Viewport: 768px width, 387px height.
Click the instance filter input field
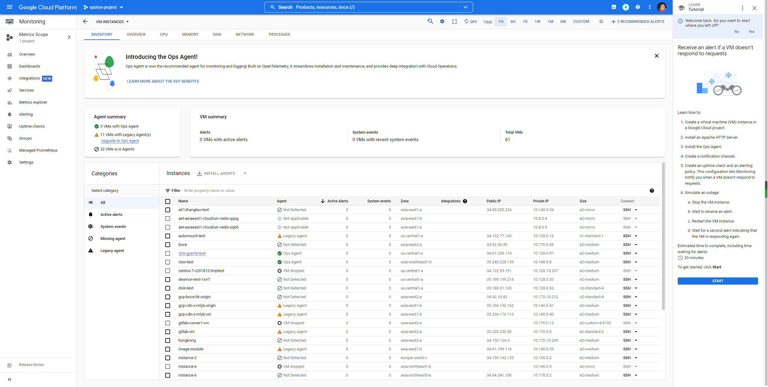(x=414, y=191)
